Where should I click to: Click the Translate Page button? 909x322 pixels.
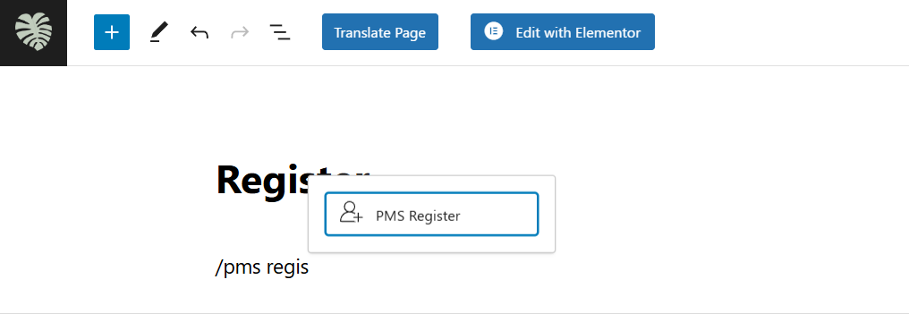pos(380,32)
